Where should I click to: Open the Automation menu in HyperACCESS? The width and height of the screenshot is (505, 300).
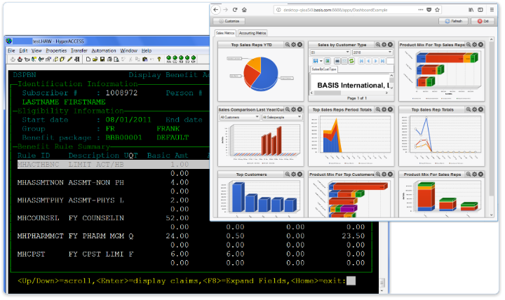[x=103, y=50]
